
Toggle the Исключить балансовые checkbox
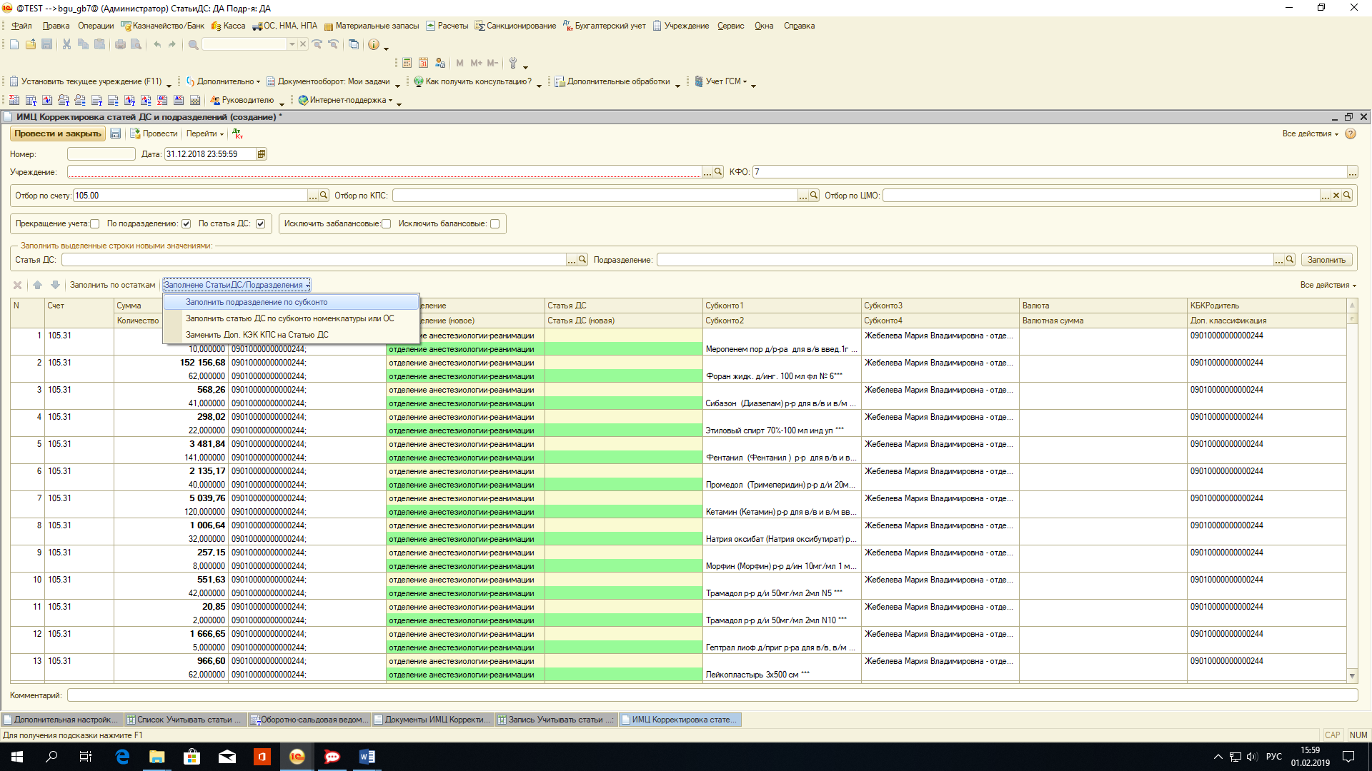pyautogui.click(x=494, y=224)
